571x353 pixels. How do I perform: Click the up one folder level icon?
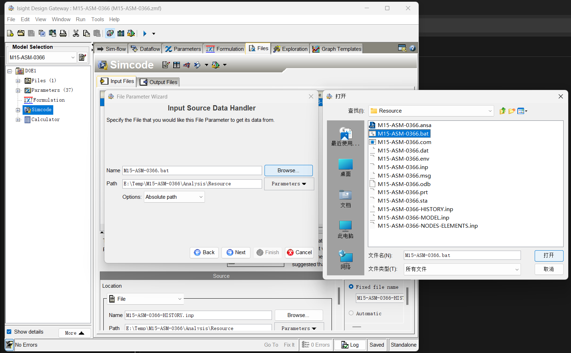tap(503, 111)
